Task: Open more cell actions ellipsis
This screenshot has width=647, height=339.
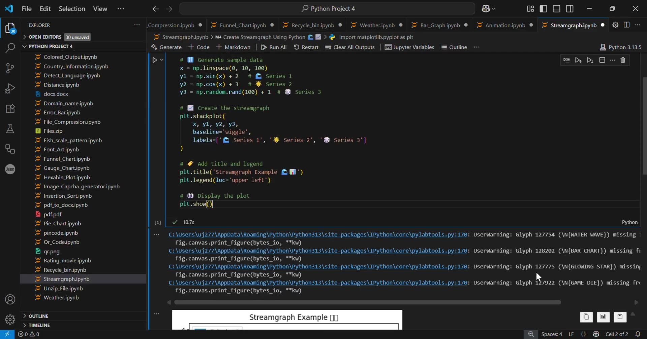Action: coord(613,60)
